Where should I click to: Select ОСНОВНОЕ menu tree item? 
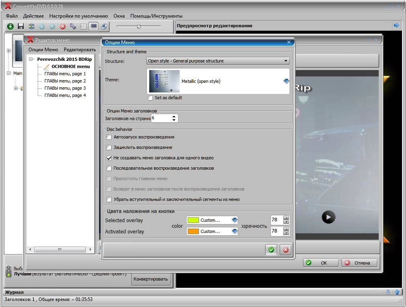point(71,67)
